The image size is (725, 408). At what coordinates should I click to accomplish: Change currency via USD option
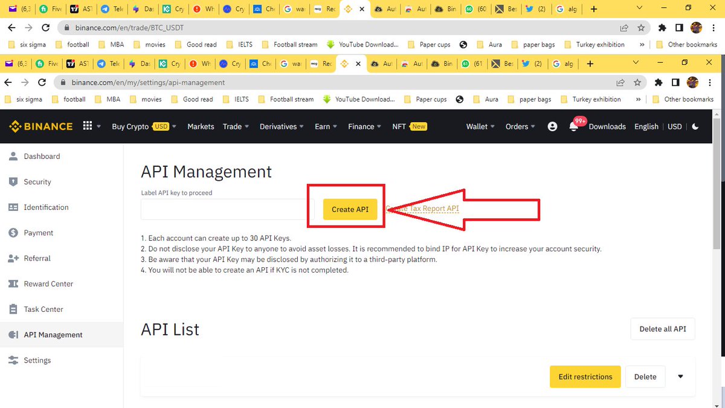coord(674,126)
